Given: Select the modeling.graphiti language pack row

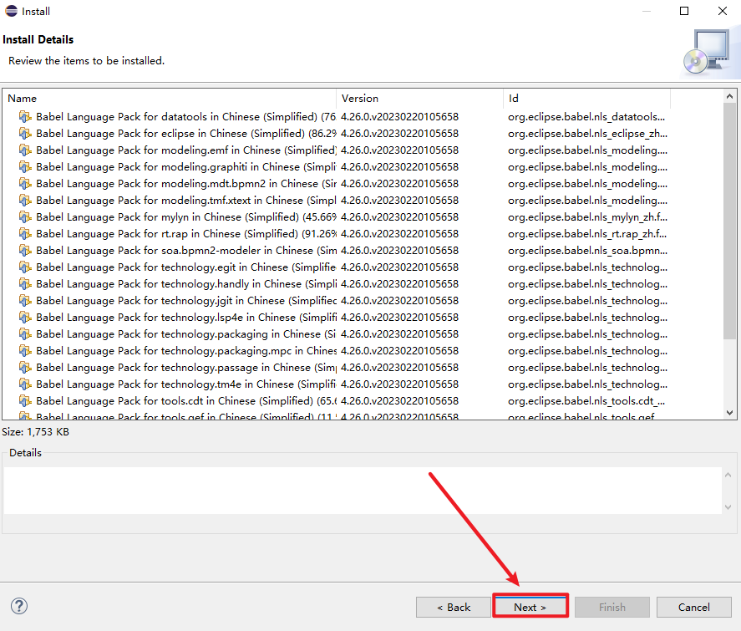Looking at the screenshot, I should tap(167, 167).
